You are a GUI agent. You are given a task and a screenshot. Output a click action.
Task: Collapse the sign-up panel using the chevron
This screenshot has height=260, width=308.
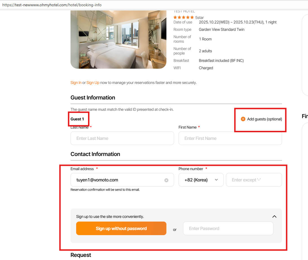tap(274, 216)
